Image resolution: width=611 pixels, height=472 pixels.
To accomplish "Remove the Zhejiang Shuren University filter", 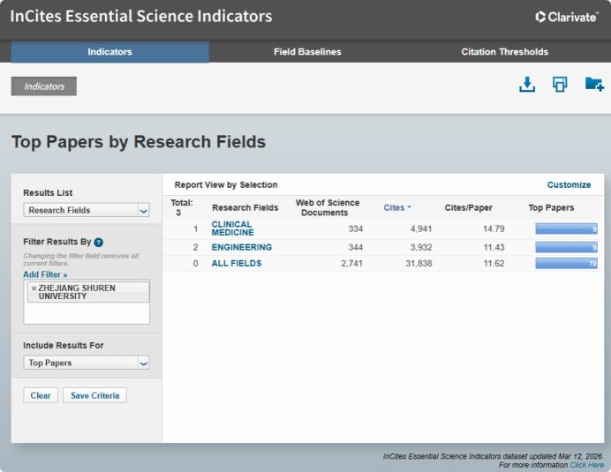I will (34, 288).
